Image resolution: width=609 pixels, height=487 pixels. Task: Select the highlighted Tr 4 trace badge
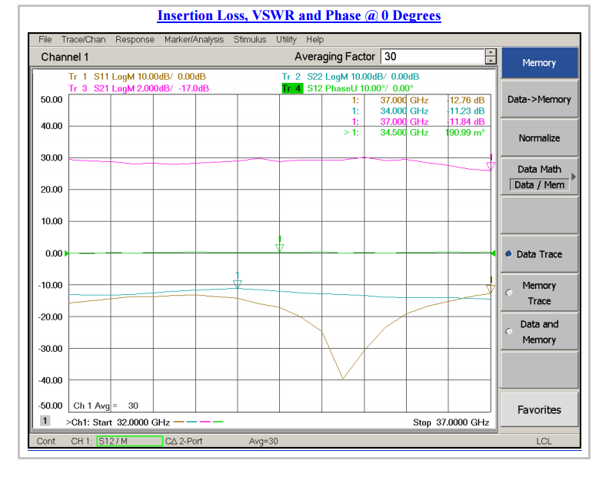[x=291, y=88]
